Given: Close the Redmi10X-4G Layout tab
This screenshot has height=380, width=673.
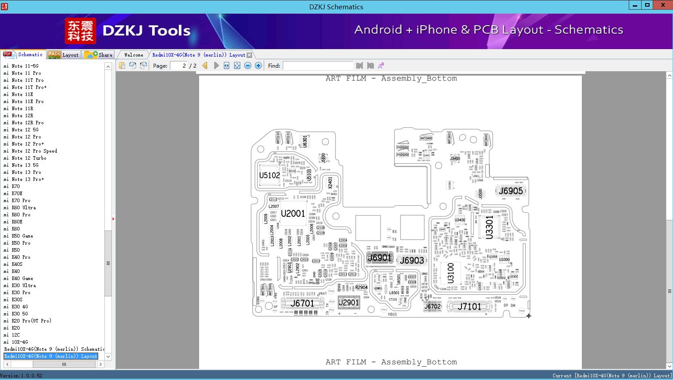Looking at the screenshot, I should [249, 55].
